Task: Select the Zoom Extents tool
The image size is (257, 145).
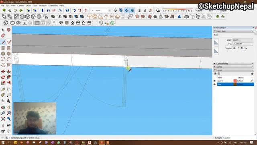Action: pyautogui.click(x=3, y=119)
